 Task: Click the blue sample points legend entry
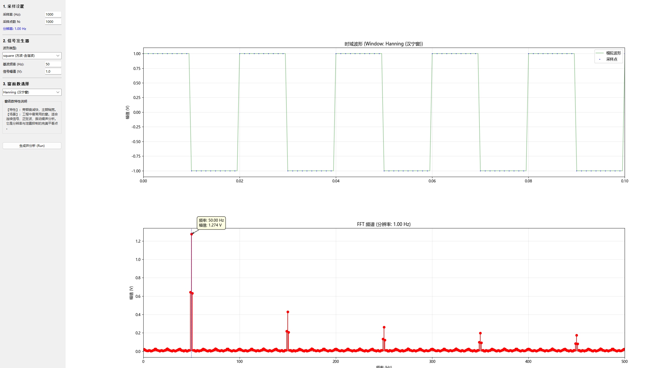[611, 59]
